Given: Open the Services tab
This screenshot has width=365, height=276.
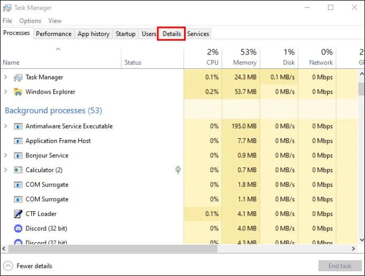Looking at the screenshot, I should (x=198, y=34).
